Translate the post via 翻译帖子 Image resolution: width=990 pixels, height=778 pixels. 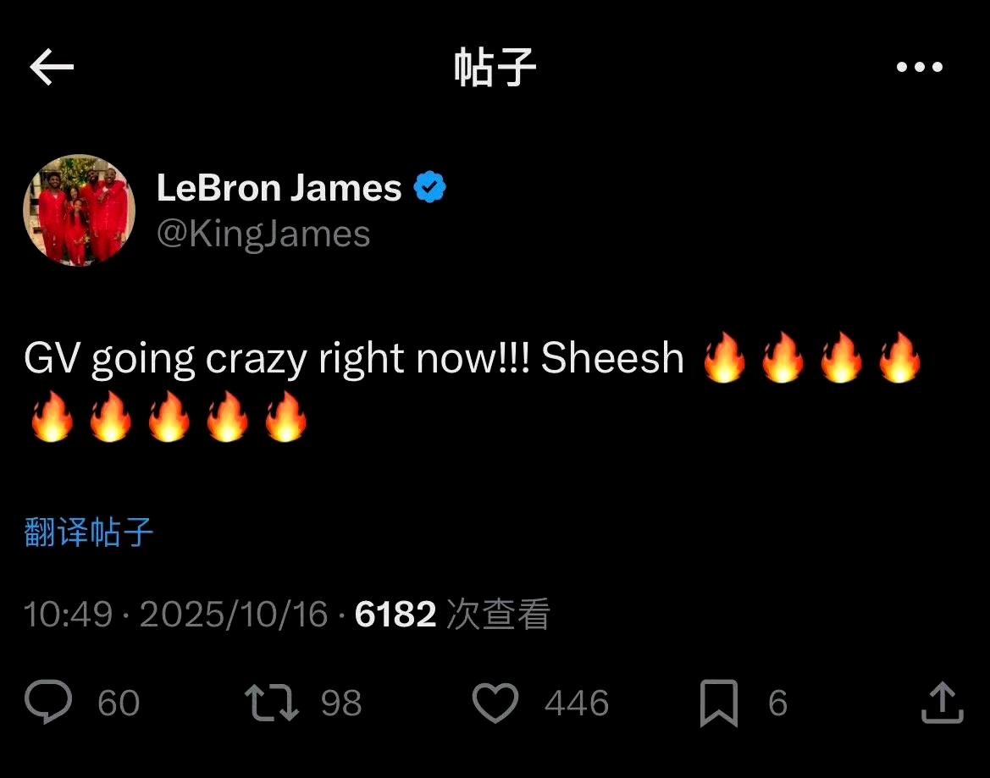(x=89, y=532)
